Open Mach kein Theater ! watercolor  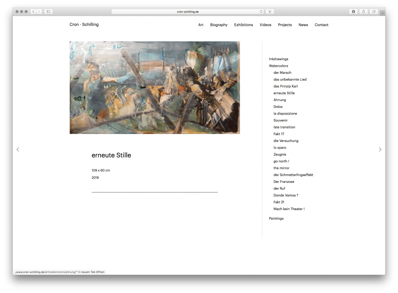[289, 209]
